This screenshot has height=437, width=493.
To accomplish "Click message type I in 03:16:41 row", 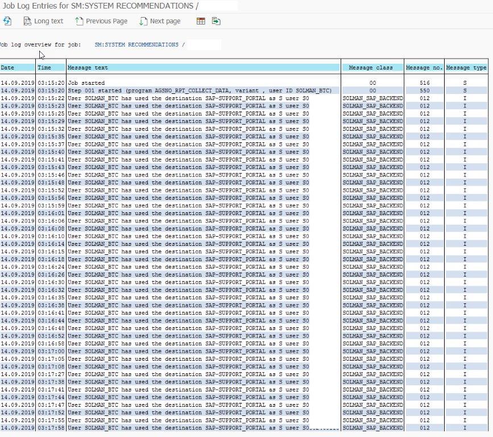I will [x=465, y=313].
